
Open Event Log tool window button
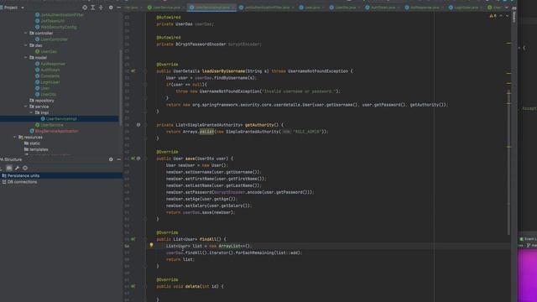coord(529,239)
